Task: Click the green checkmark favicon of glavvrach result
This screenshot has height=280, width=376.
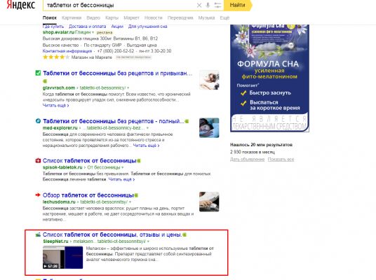Action: tap(38, 73)
